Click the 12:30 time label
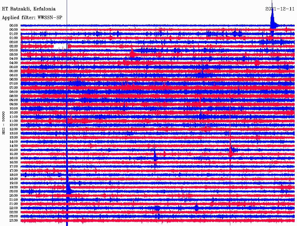Screen dimensions: 297x226 [x=14, y=129]
